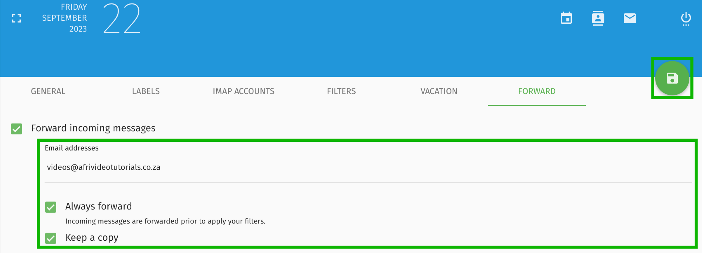Open the Vacation tab

[x=439, y=91]
